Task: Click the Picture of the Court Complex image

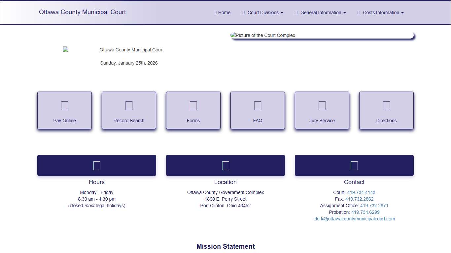Action: 322,35
